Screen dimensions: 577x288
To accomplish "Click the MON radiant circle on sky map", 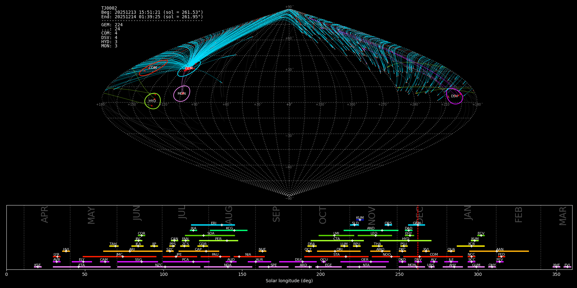I will (x=181, y=94).
